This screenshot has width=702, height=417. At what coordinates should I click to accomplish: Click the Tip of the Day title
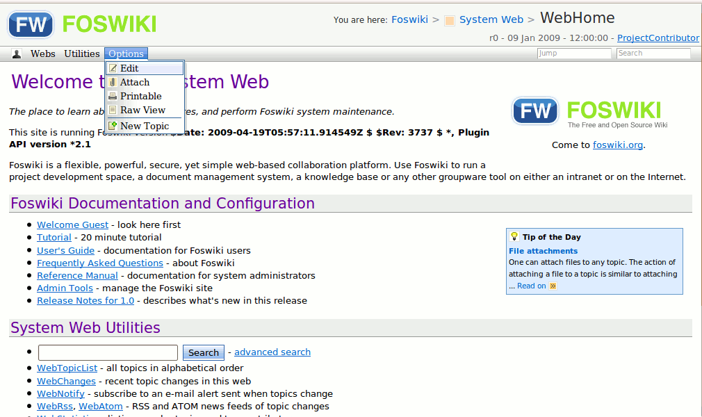[552, 237]
